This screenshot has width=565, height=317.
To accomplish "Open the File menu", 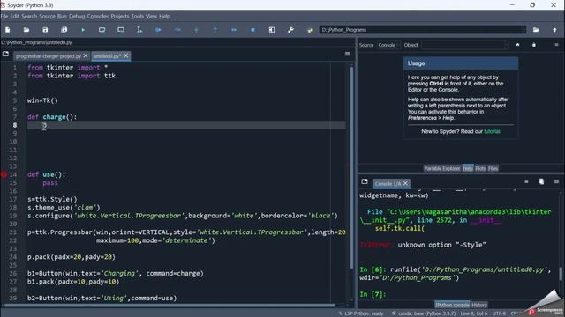I will (x=4, y=16).
